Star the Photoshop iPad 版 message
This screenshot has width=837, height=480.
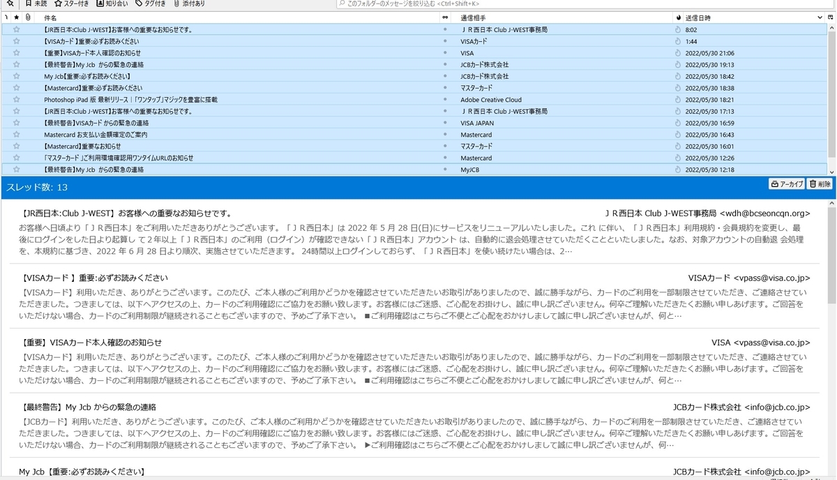pos(16,100)
